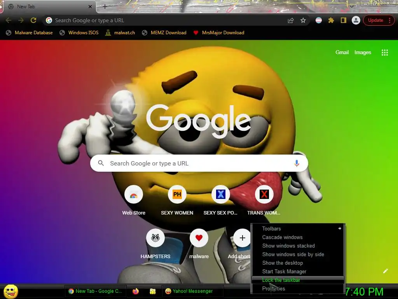The width and height of the screenshot is (398, 299).
Task: Click the striped flag extension icon
Action: click(319, 20)
